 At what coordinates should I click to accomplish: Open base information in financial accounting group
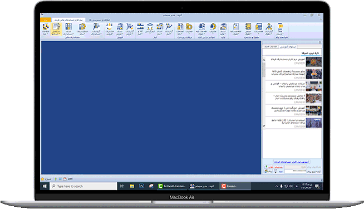(x=46, y=29)
